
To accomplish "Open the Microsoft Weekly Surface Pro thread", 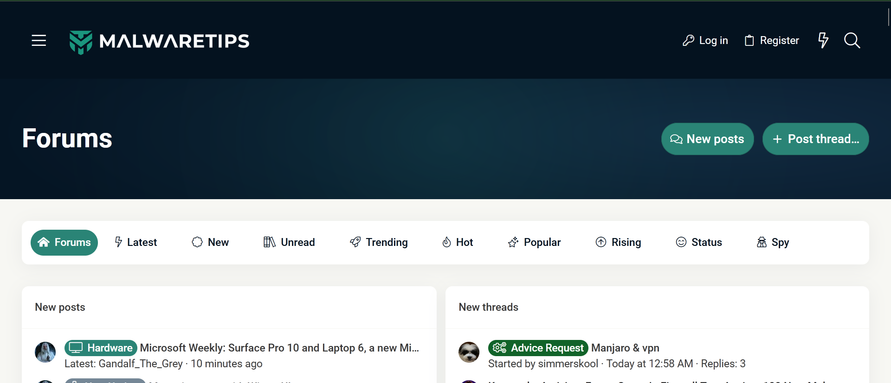I will [279, 348].
